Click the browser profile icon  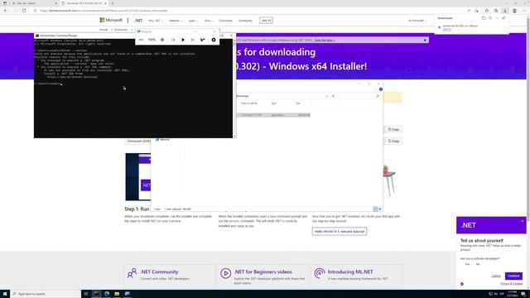coord(514,11)
